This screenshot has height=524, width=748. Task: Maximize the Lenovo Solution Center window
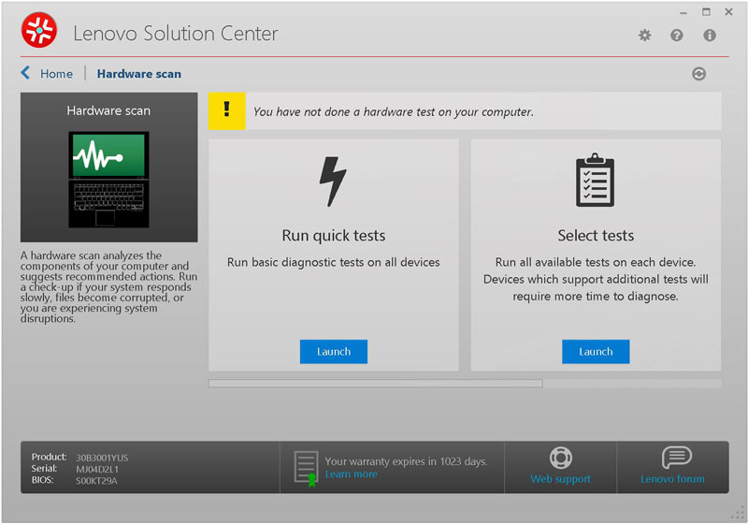(706, 12)
